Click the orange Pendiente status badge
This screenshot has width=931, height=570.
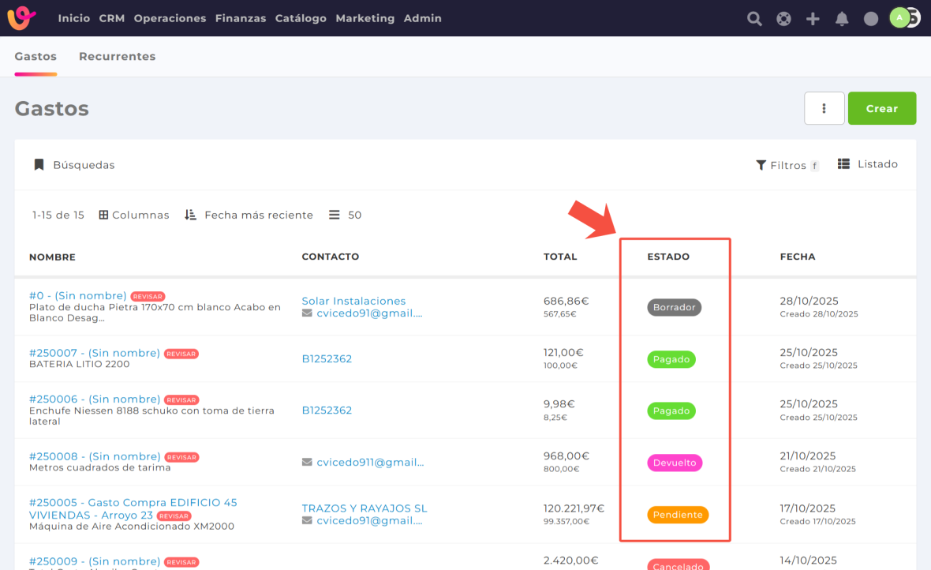(678, 515)
